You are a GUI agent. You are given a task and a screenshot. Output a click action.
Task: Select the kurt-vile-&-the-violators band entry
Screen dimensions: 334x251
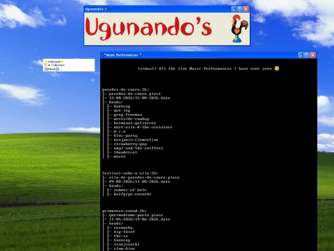point(143,127)
